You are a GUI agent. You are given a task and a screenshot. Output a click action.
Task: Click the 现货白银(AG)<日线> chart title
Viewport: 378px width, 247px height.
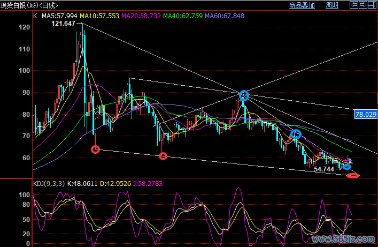point(29,5)
